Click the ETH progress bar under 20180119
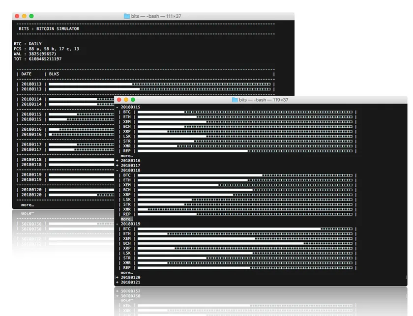Viewport: 413px width, 316px height. (245, 233)
